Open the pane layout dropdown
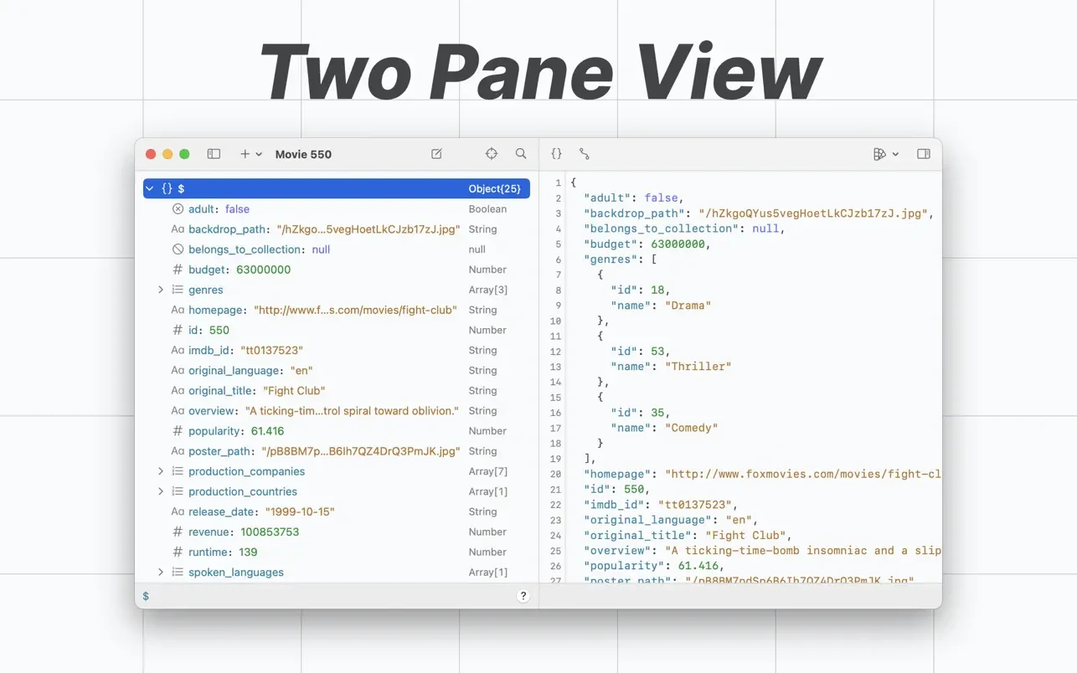The height and width of the screenshot is (673, 1077). tap(885, 154)
